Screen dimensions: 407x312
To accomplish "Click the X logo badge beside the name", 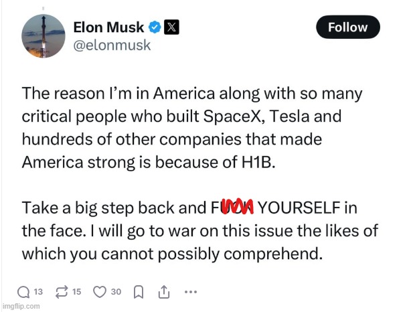I will [171, 28].
